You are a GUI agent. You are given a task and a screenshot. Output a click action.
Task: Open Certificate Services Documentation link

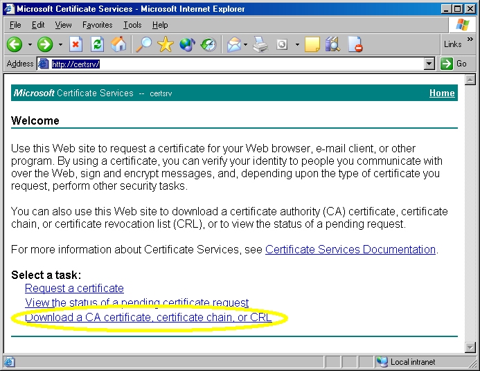click(x=350, y=250)
